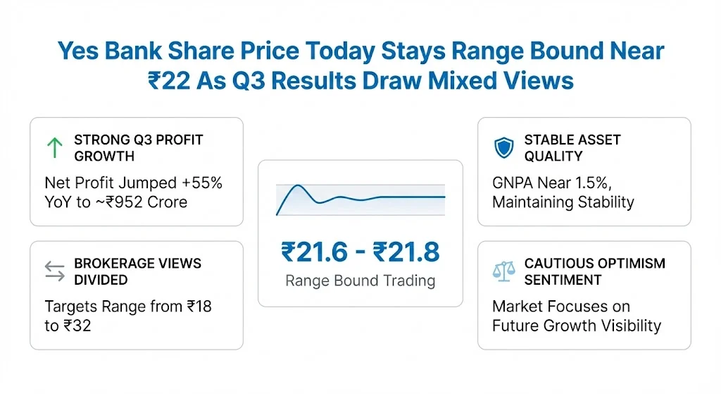Click the "Future Growth Visibility" text
Image resolution: width=721 pixels, height=394 pixels.
[577, 326]
